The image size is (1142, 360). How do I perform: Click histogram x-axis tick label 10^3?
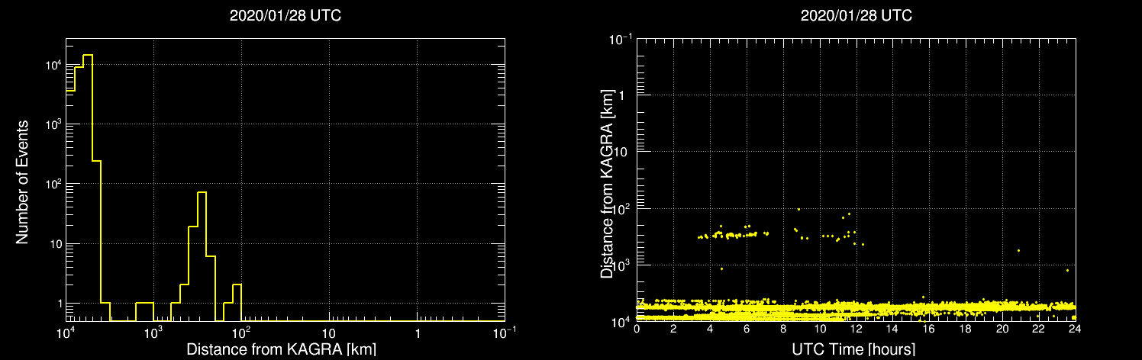[153, 333]
